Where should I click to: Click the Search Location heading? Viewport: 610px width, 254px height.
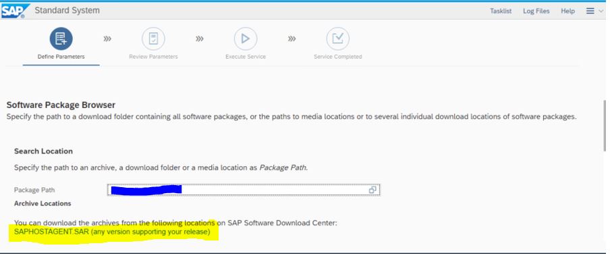pos(43,151)
